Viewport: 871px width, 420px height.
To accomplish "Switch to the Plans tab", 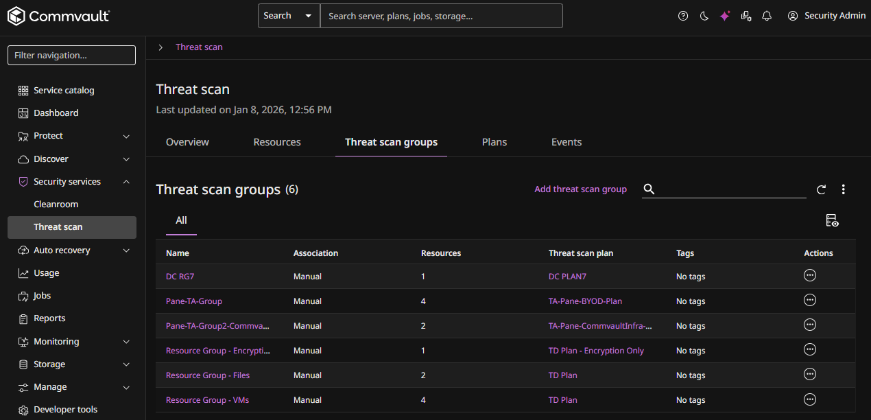I will (494, 142).
